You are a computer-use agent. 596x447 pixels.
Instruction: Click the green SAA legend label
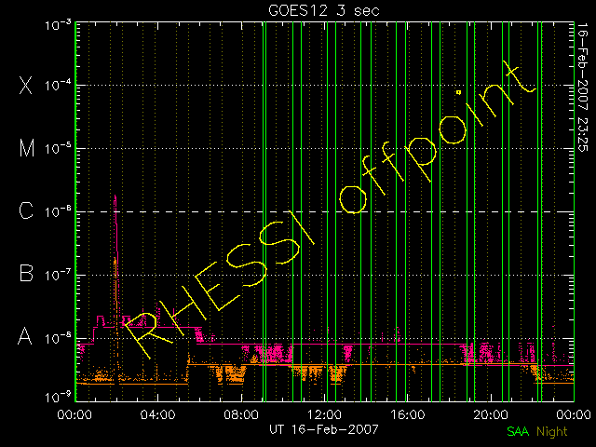[518, 432]
